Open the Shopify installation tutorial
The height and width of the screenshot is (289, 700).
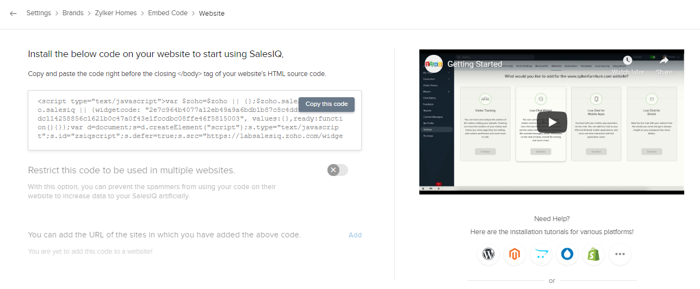tap(593, 254)
